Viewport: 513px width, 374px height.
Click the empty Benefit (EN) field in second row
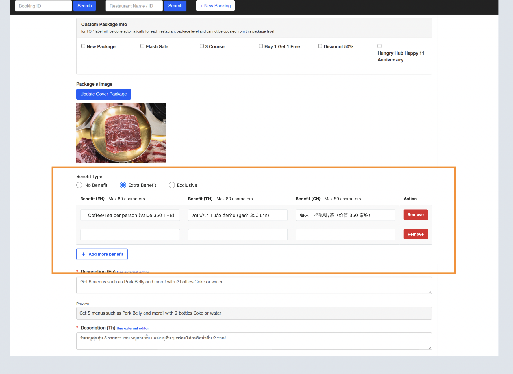coord(130,235)
